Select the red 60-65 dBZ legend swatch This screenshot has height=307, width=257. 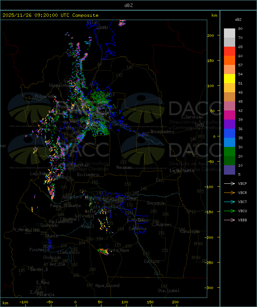229,51
